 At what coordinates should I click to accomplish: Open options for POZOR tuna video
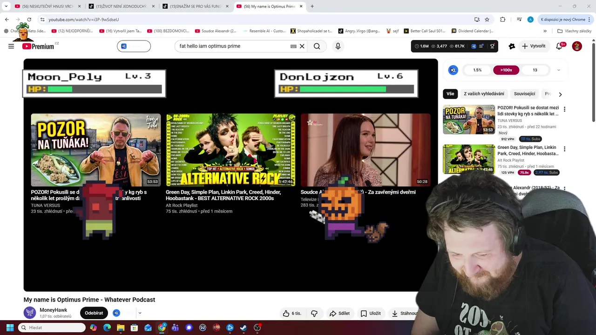564,109
